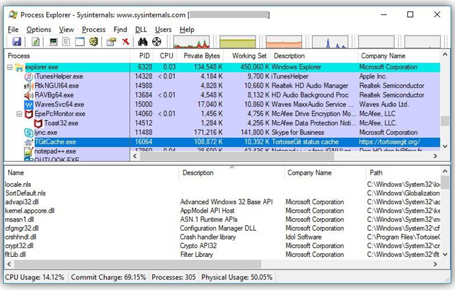This screenshot has width=455, height=290.
Task: Open the yellow commit history mini graph
Action: [238, 42]
